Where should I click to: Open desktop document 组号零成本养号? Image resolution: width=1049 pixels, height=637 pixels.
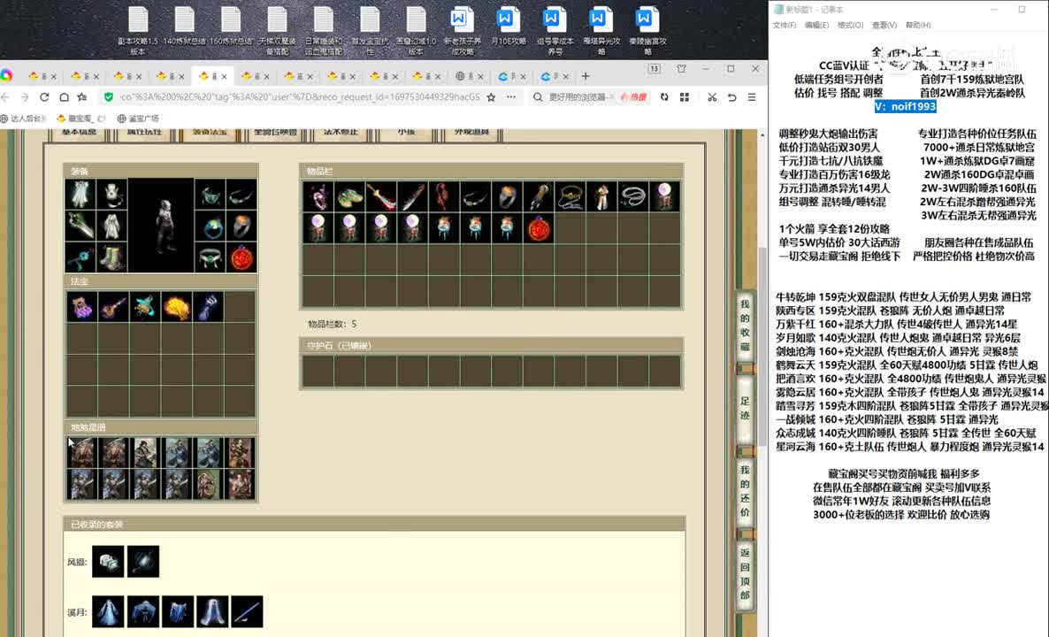[555, 31]
